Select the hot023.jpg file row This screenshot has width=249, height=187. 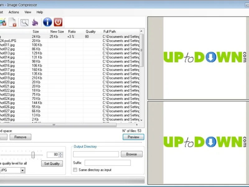tap(70, 94)
